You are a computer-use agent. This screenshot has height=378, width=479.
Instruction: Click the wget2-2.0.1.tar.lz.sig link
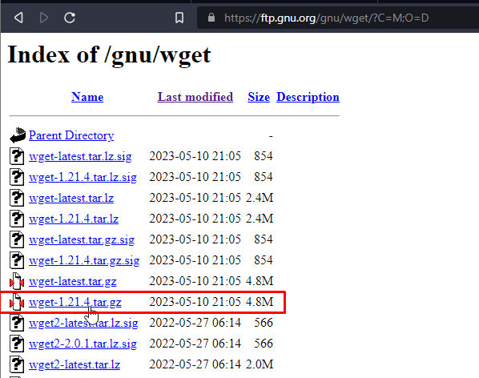pos(83,344)
